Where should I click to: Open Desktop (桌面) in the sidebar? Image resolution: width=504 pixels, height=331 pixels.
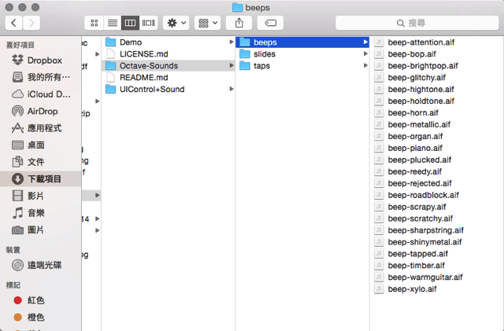pos(40,145)
